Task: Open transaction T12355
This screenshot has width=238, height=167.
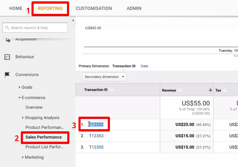Action: (x=96, y=147)
